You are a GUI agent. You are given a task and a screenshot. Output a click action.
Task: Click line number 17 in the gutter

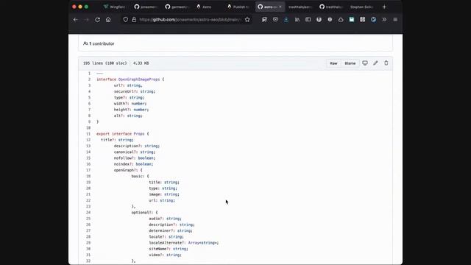[x=88, y=170]
